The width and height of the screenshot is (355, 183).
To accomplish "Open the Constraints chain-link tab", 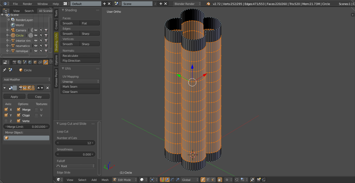I will click(40, 62).
